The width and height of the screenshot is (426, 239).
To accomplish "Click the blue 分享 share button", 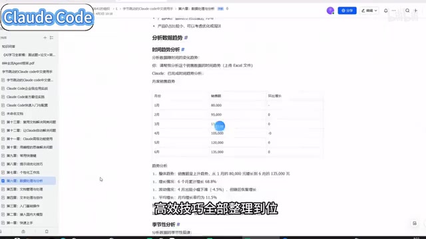I will tap(347, 11).
